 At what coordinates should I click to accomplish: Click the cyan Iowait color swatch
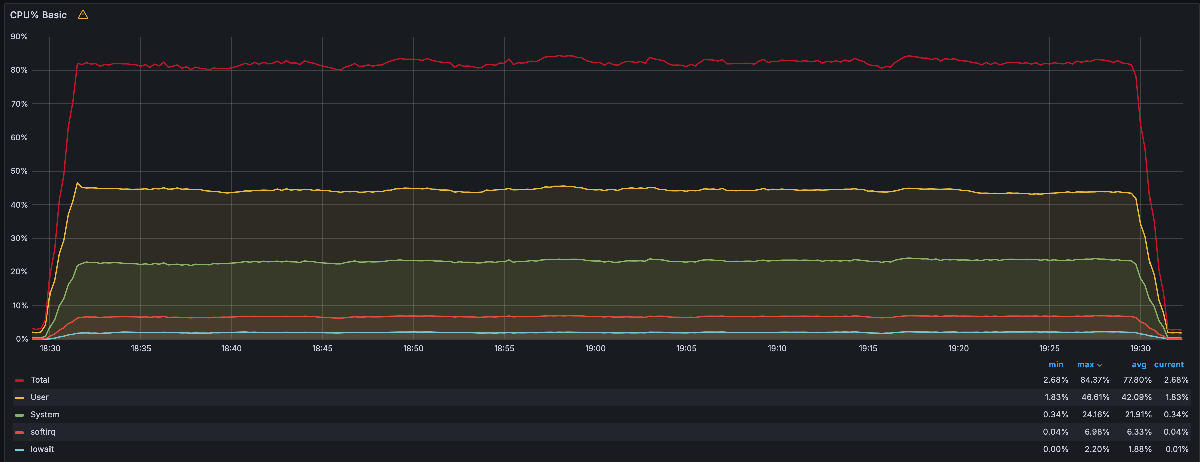point(19,449)
